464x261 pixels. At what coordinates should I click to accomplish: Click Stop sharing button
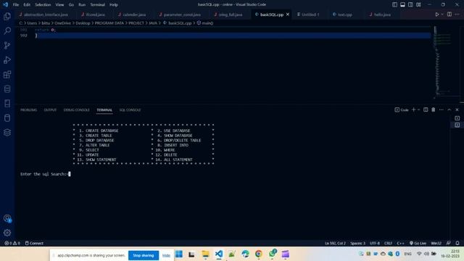(144, 255)
